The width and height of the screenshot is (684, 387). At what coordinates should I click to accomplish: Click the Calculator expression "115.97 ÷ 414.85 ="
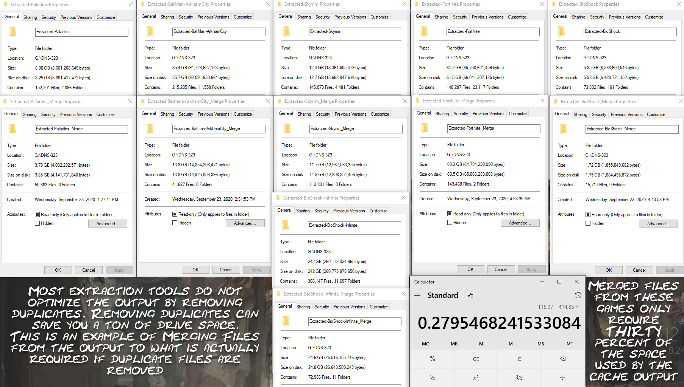[x=558, y=307]
